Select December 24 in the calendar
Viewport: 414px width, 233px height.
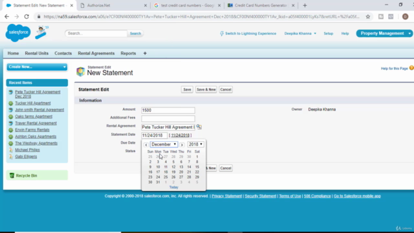pyautogui.click(x=158, y=177)
